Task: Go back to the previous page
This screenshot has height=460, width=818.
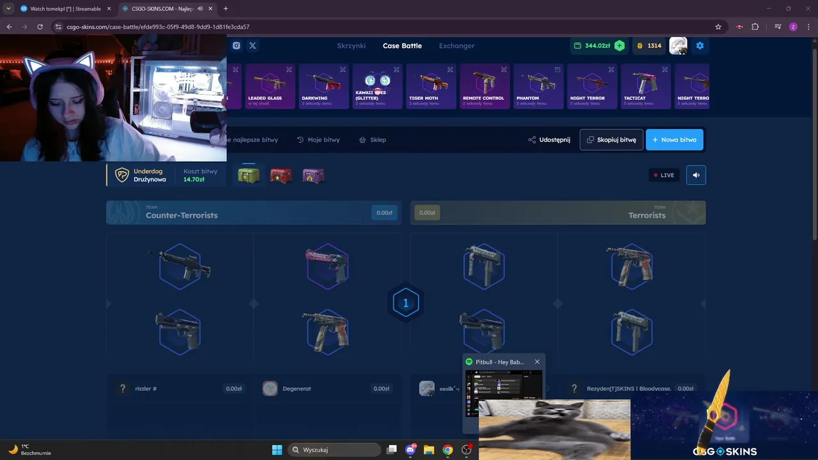Action: [x=9, y=27]
